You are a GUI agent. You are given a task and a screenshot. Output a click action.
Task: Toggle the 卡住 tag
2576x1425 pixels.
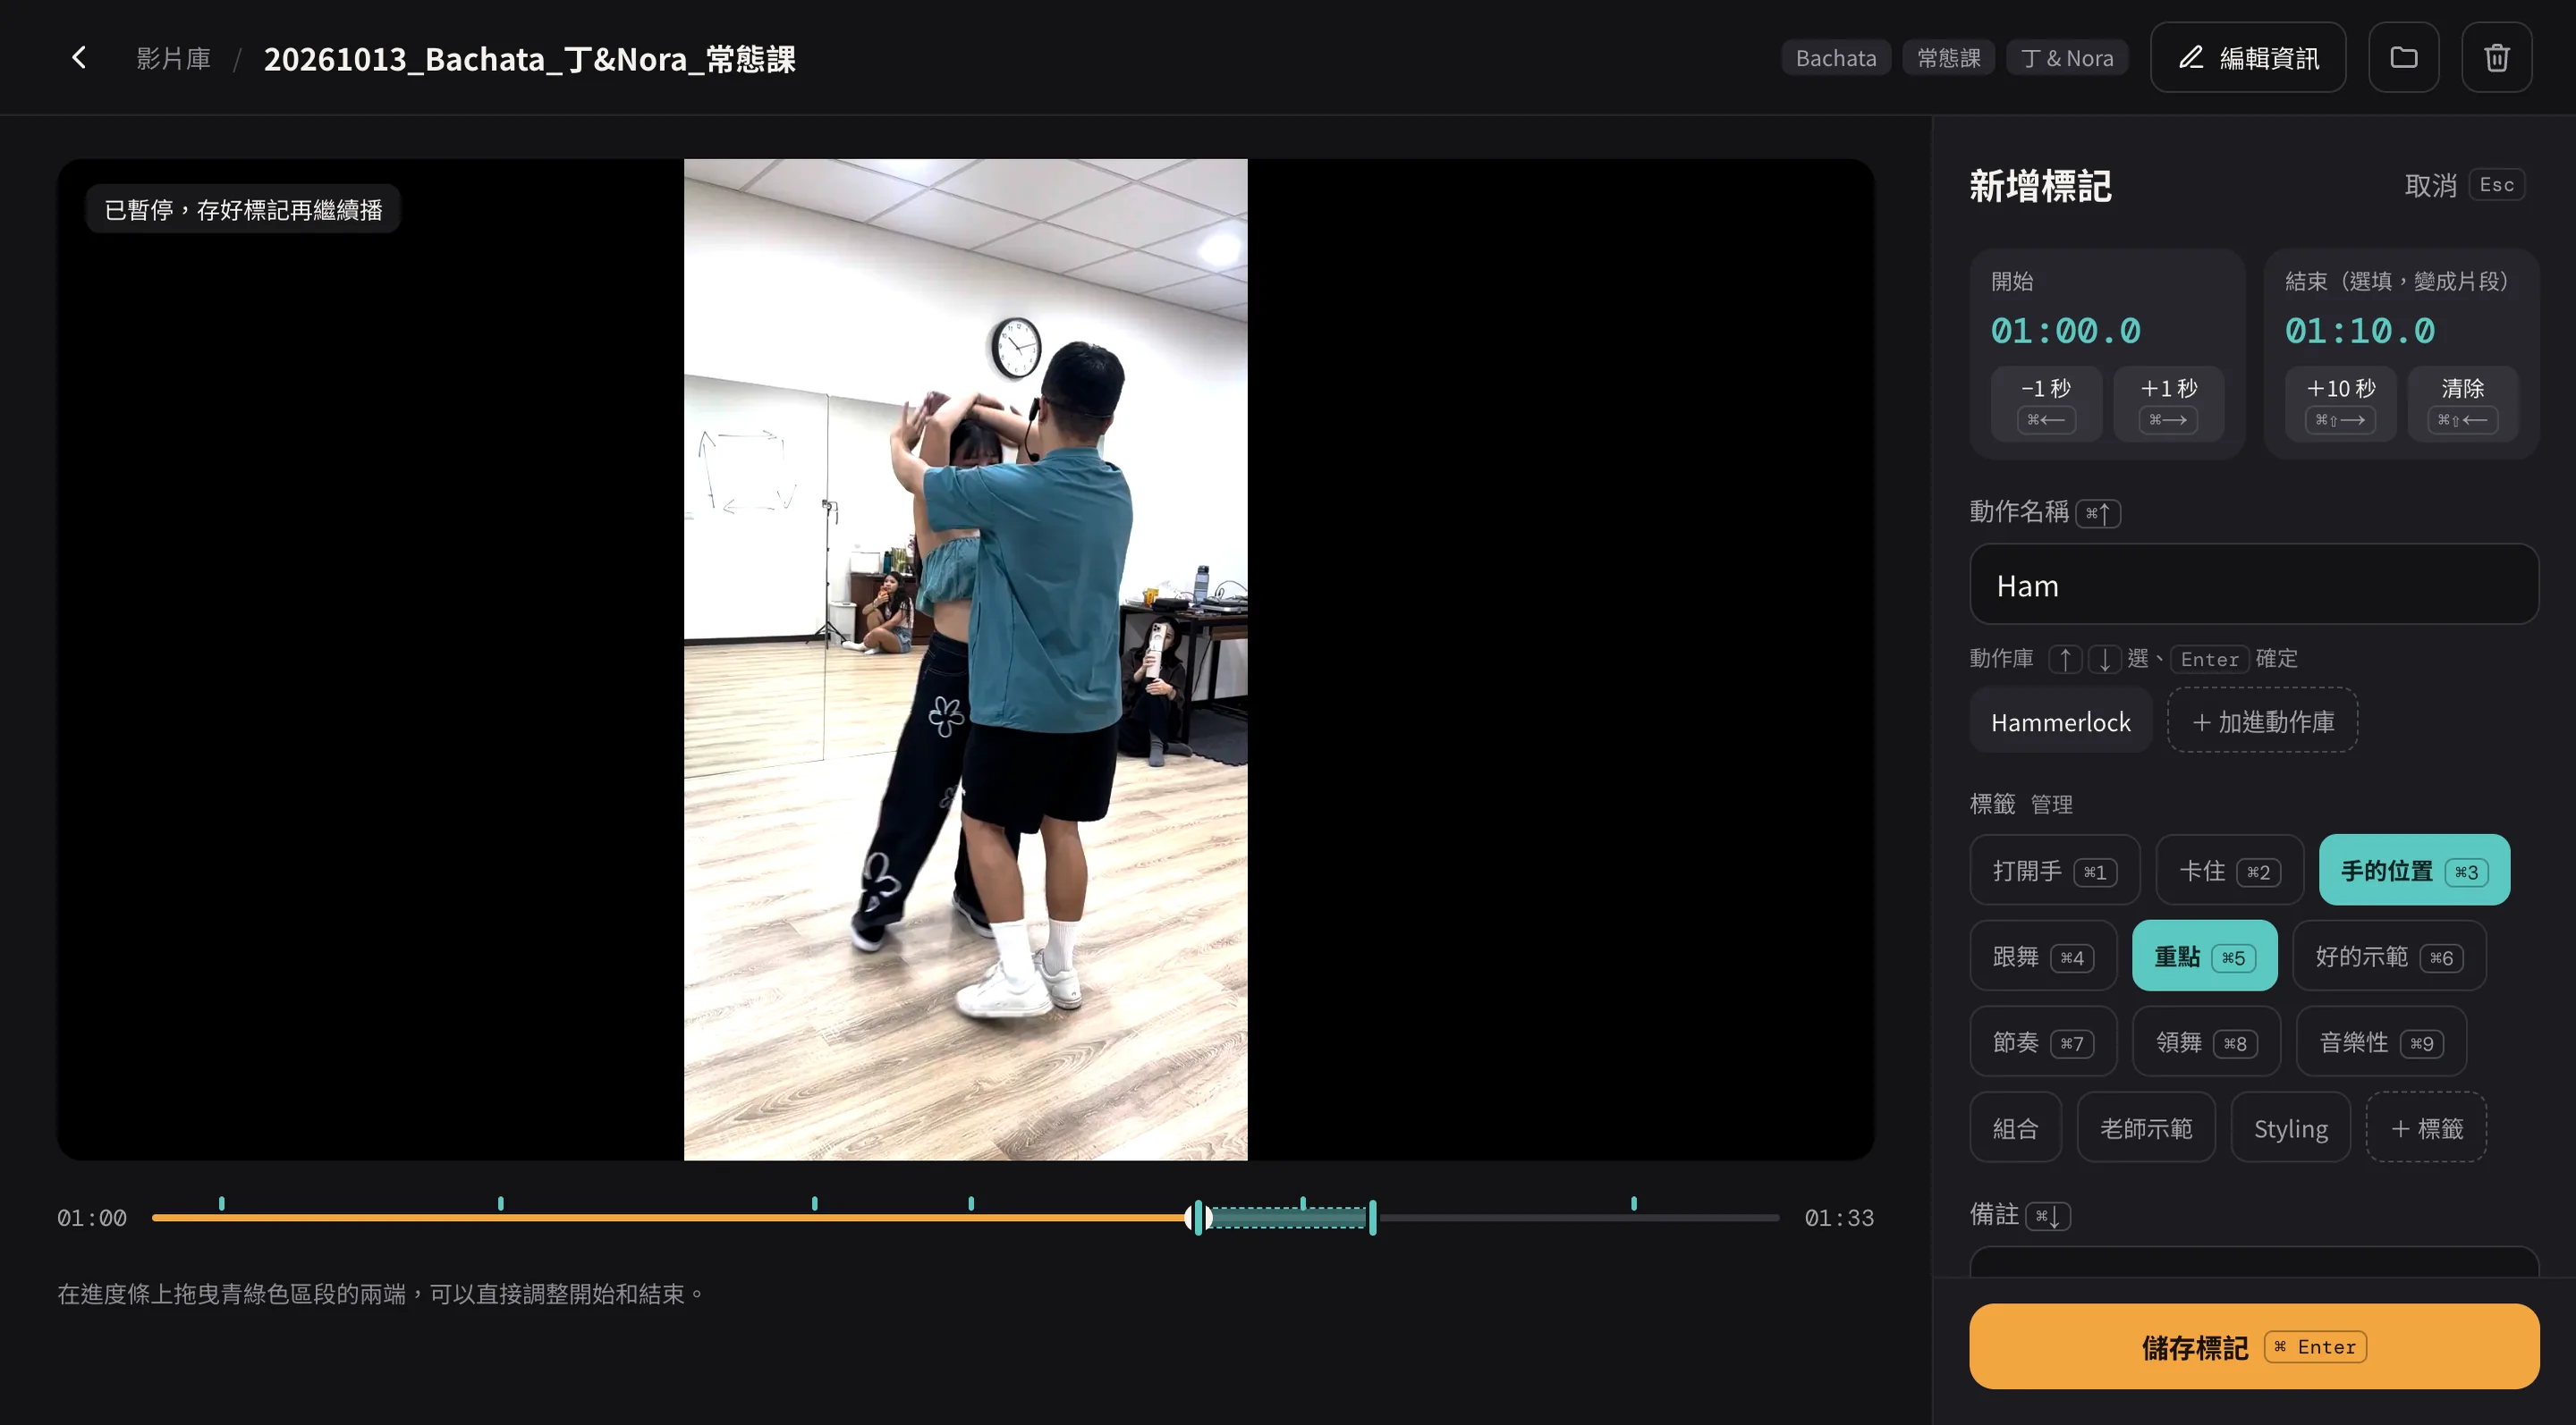click(x=2229, y=871)
